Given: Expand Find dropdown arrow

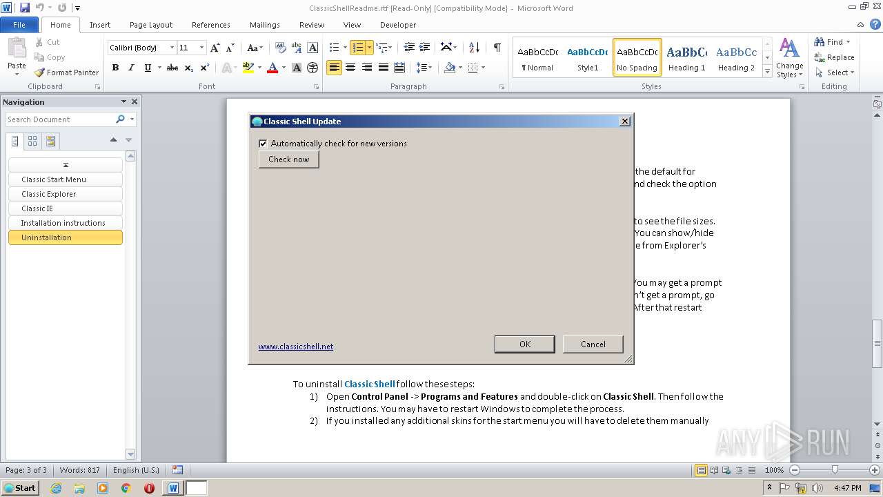Looking at the screenshot, I should pos(848,42).
